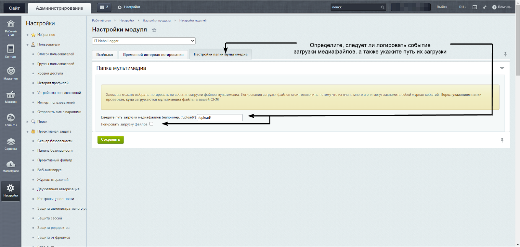Click the search magnifier icon
The width and height of the screenshot is (520, 247).
coord(383,7)
